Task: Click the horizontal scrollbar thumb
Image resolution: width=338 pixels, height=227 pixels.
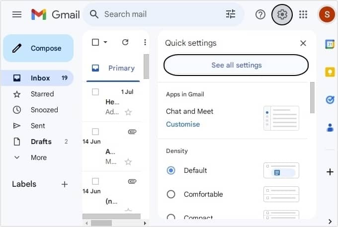Action: click(101, 223)
